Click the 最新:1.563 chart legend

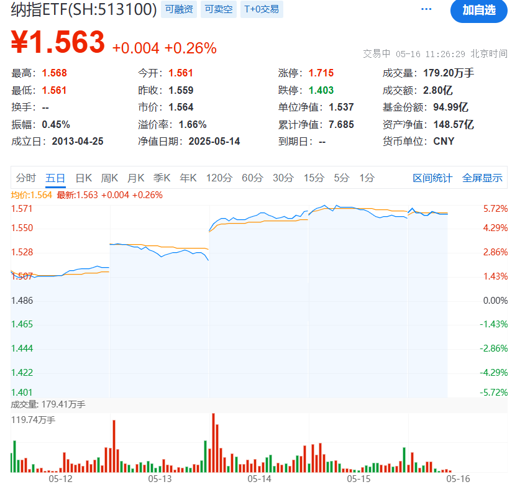click(77, 195)
